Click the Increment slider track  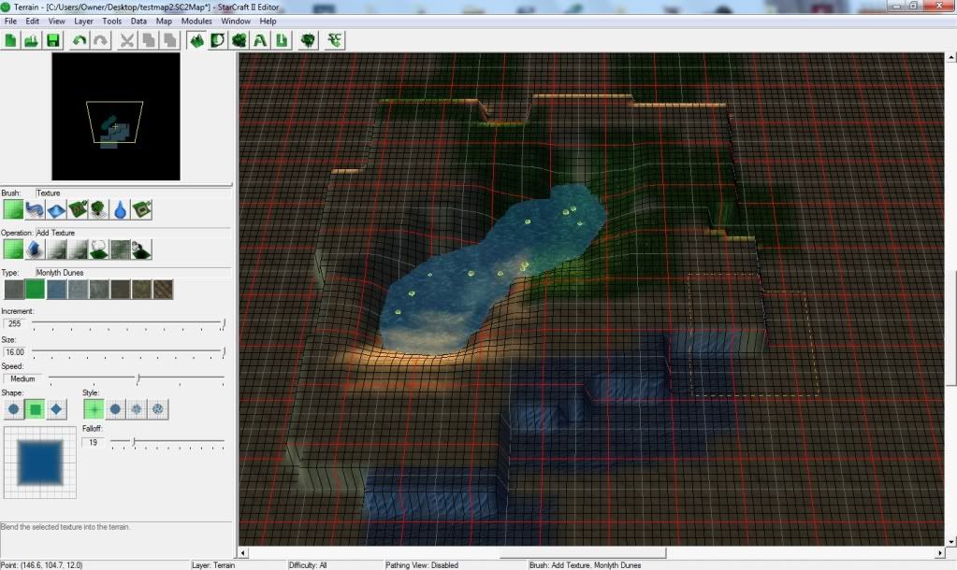tap(129, 323)
